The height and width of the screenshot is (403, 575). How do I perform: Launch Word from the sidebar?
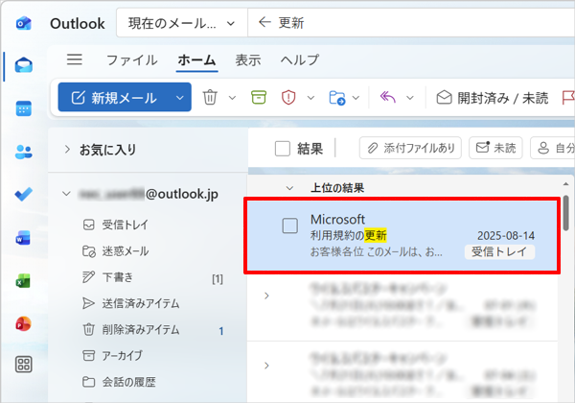click(23, 238)
